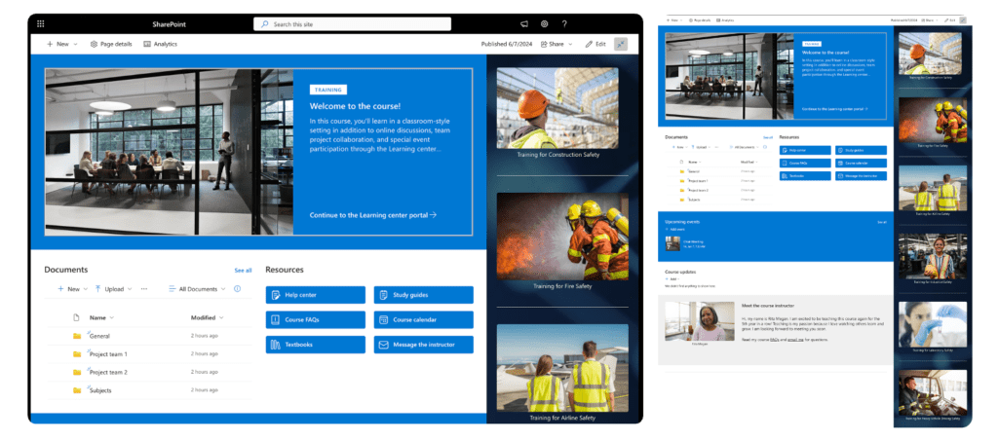The height and width of the screenshot is (441, 998).
Task: Click the Subjects folder icon
Action: pyautogui.click(x=76, y=390)
